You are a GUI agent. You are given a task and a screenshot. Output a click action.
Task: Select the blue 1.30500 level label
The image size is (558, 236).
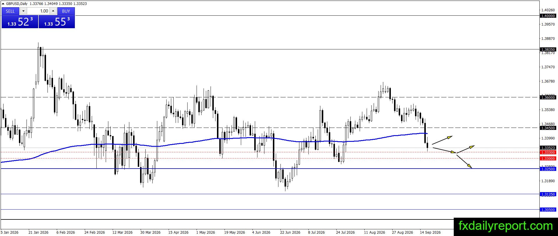coord(548,210)
